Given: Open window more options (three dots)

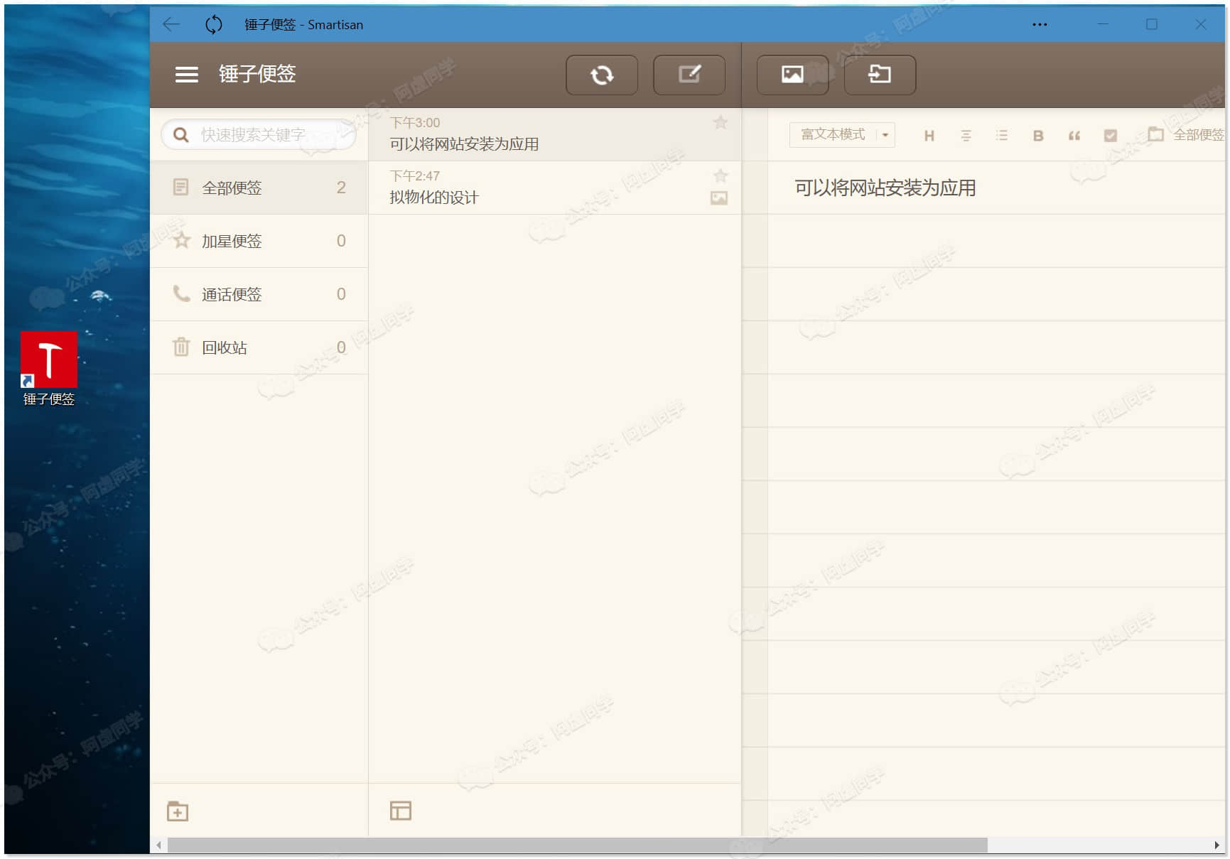Looking at the screenshot, I should click(x=1040, y=25).
